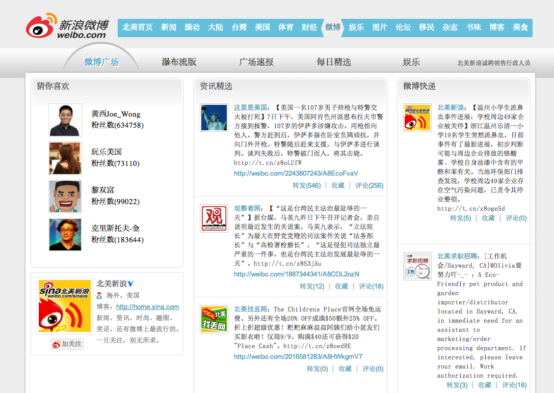Open the 移民 nav item
The width and height of the screenshot is (554, 393).
427,27
